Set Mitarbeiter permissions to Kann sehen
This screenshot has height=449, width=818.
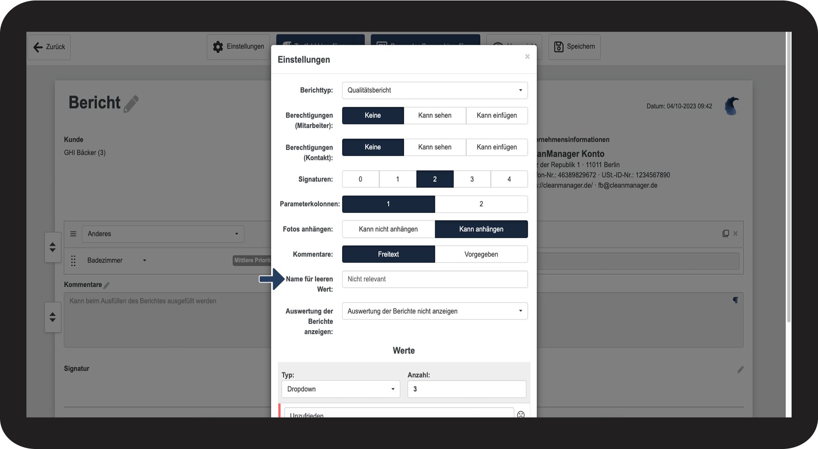435,116
